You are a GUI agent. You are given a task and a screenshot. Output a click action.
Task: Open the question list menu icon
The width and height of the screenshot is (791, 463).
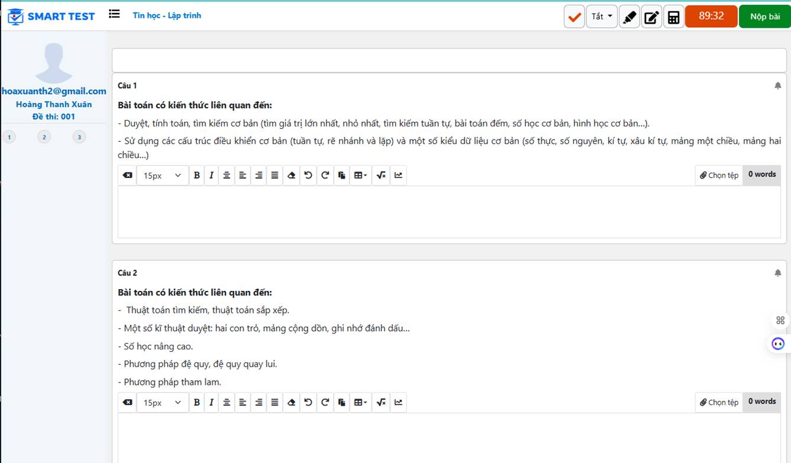coord(114,14)
